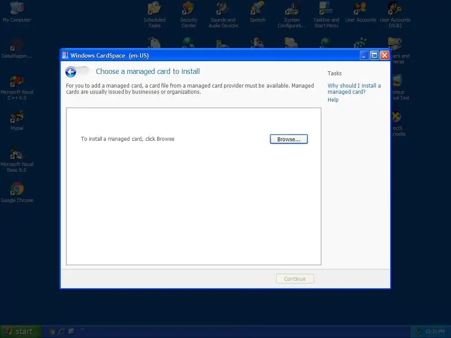Click the CardSpace title bar icon

pyautogui.click(x=65, y=55)
